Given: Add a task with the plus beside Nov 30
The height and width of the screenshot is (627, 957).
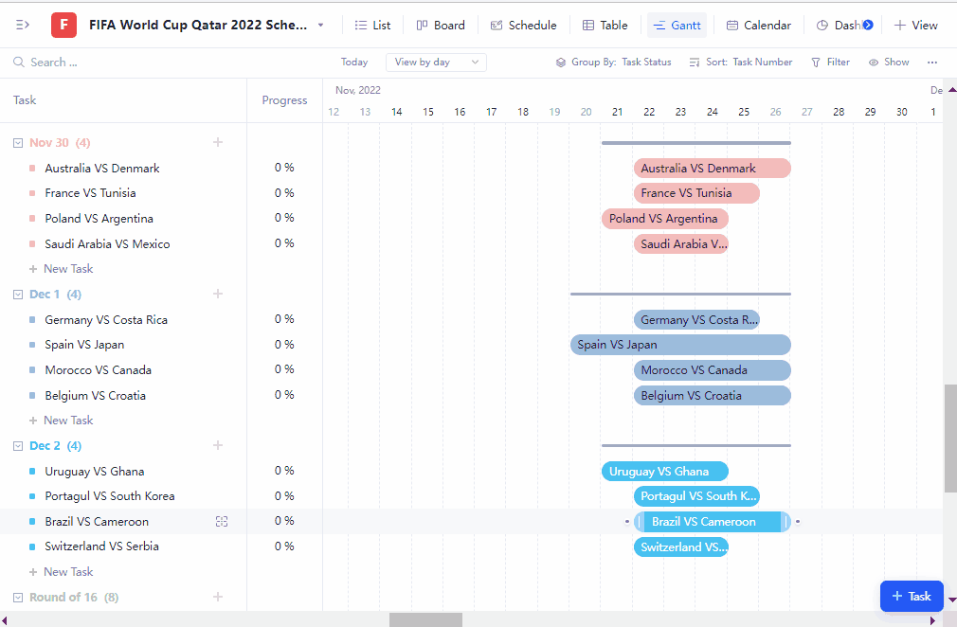Looking at the screenshot, I should click(218, 142).
